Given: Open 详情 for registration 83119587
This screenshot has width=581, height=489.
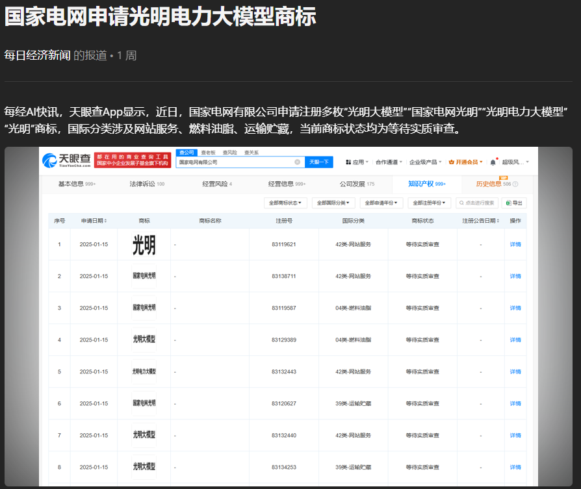Looking at the screenshot, I should click(515, 308).
